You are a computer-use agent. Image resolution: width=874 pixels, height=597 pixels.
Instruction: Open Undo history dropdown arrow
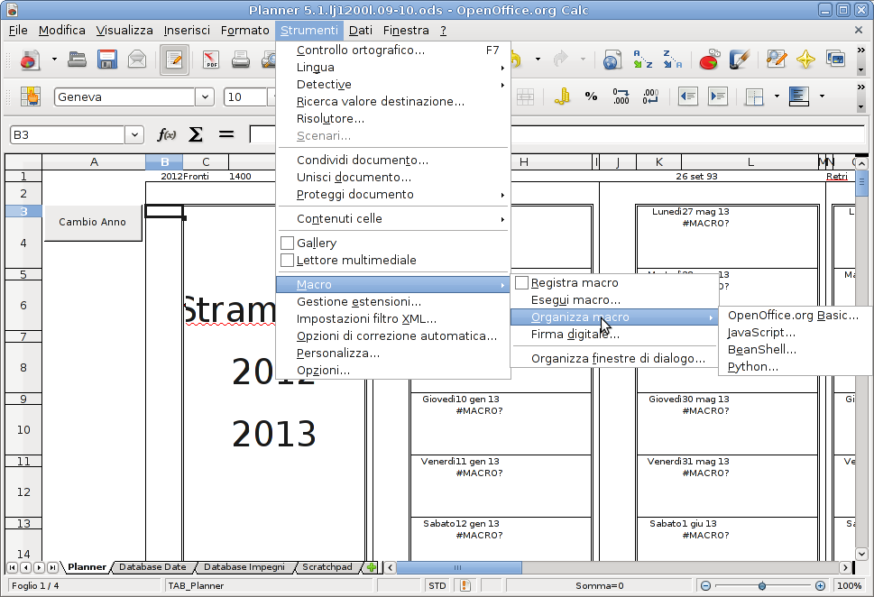tap(538, 60)
